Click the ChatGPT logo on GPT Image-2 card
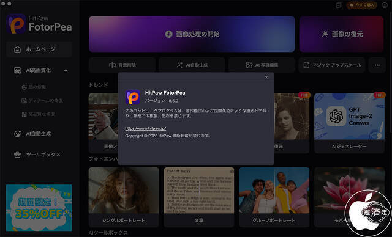 (336, 117)
